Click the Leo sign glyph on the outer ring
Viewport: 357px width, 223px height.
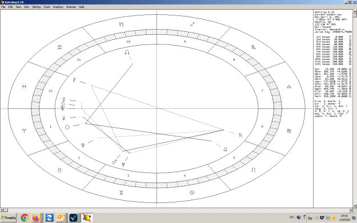click(254, 170)
